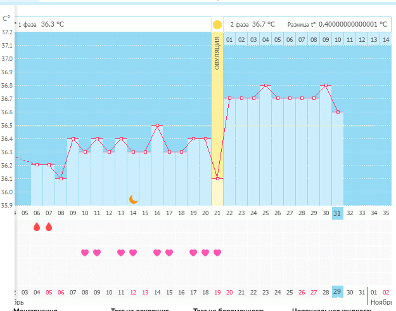Select phase 2 day header 01

229,40
